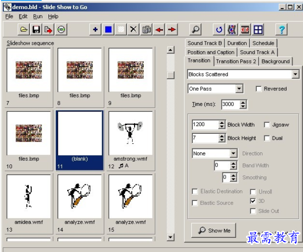Click the four-pane grid view icon

click(x=258, y=30)
